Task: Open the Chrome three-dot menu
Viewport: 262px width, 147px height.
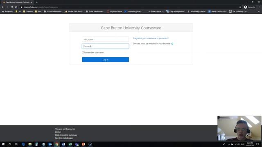Action: pyautogui.click(x=259, y=7)
